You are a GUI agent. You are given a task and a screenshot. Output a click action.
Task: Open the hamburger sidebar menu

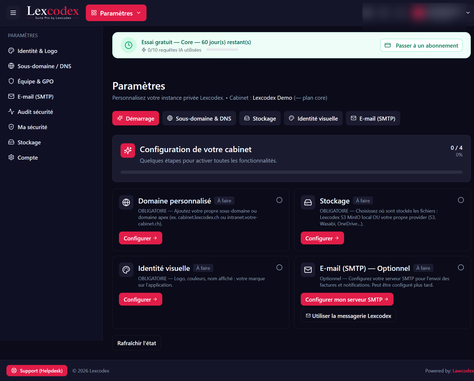(x=13, y=13)
